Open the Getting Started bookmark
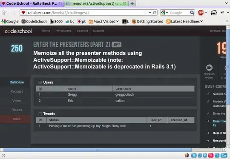Image resolution: width=230 pixels, height=159 pixels. point(147,21)
